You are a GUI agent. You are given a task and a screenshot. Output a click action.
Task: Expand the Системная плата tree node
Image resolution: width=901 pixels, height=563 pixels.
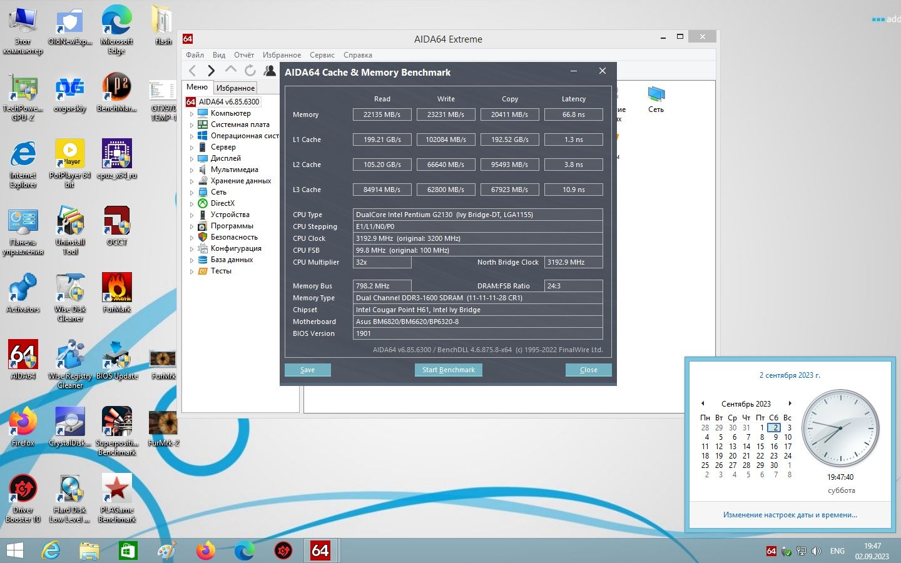tap(192, 125)
